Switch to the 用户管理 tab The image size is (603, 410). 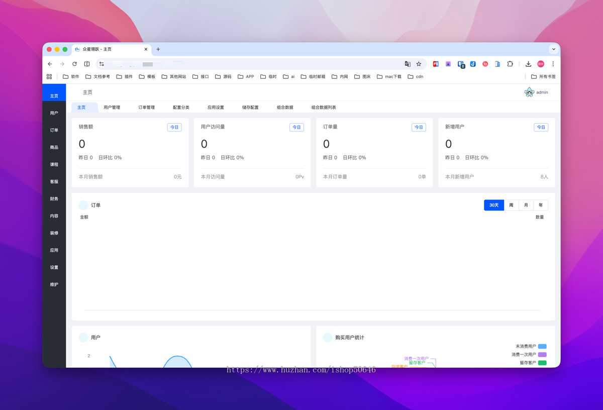[112, 108]
